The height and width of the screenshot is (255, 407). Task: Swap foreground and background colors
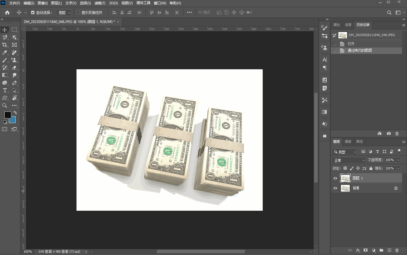click(x=15, y=112)
